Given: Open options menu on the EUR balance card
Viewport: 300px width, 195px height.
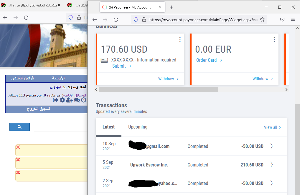Looking at the screenshot, I should click(x=274, y=39).
